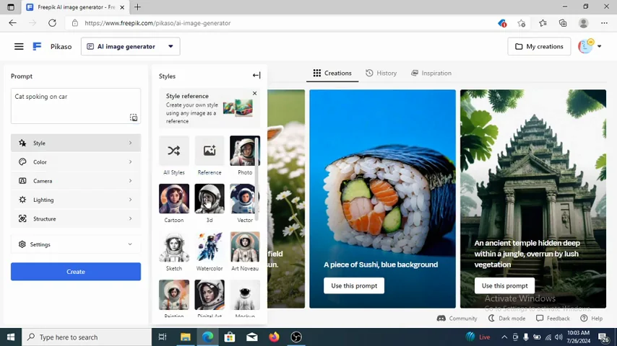Use the ancient temple prompt
This screenshot has height=346, width=617.
pyautogui.click(x=504, y=285)
